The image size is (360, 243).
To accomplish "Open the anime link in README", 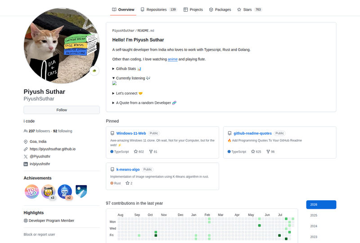I will [x=173, y=59].
